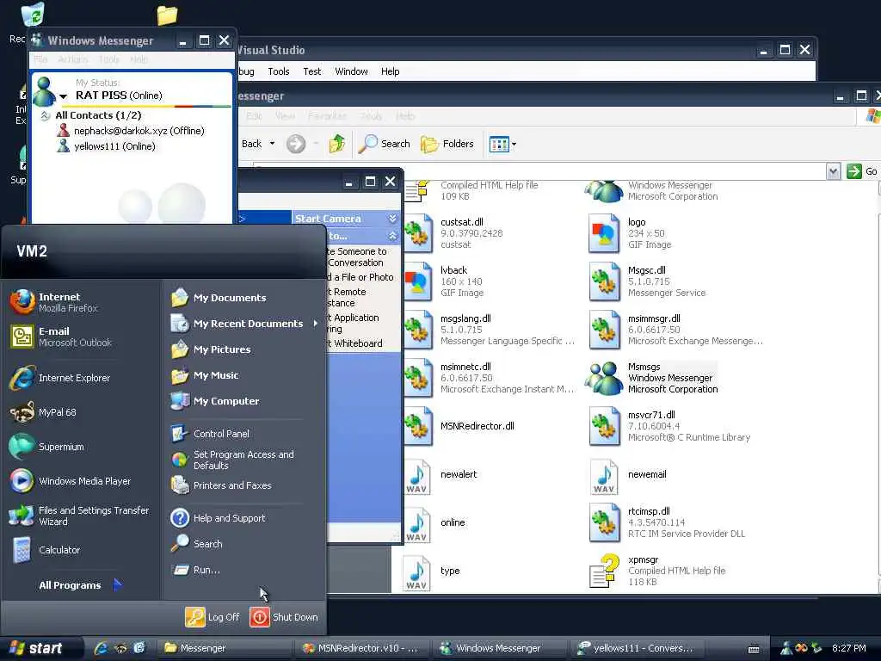Click the Go button in Explorer
The width and height of the screenshot is (881, 661).
pos(862,171)
